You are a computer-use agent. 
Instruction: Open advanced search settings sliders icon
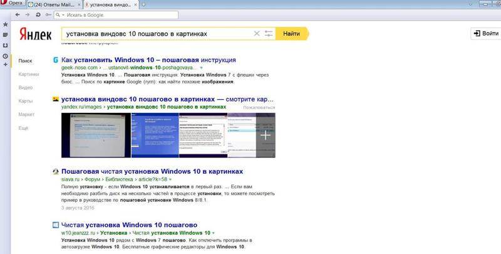(269, 34)
